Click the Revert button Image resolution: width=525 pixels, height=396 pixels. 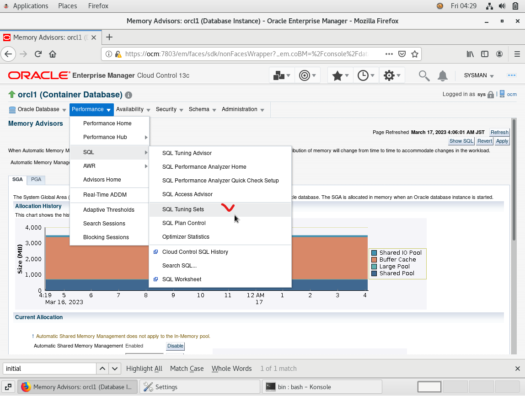[484, 141]
